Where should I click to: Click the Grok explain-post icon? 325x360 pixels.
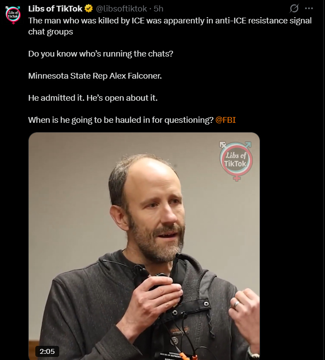pos(294,8)
